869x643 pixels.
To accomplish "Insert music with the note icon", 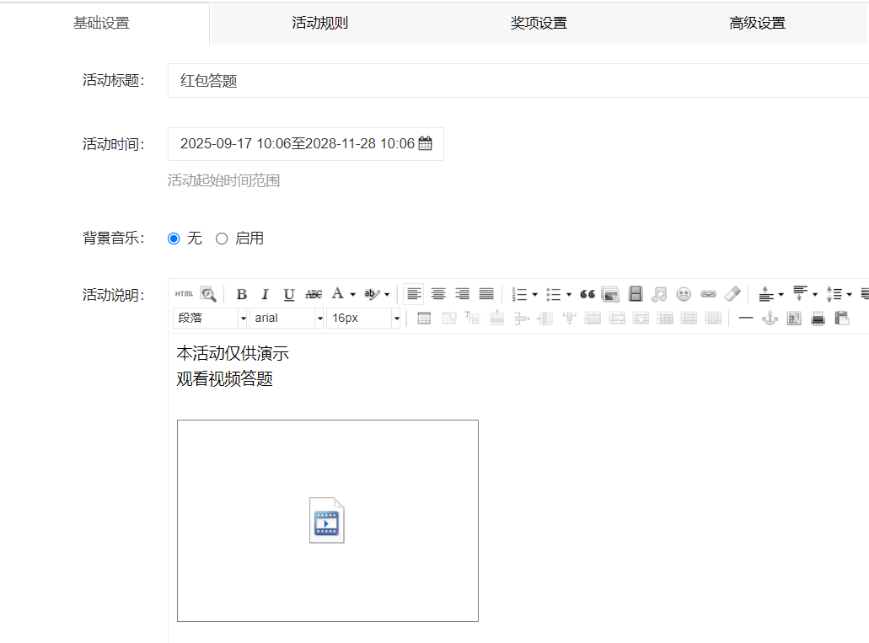I will pos(659,294).
